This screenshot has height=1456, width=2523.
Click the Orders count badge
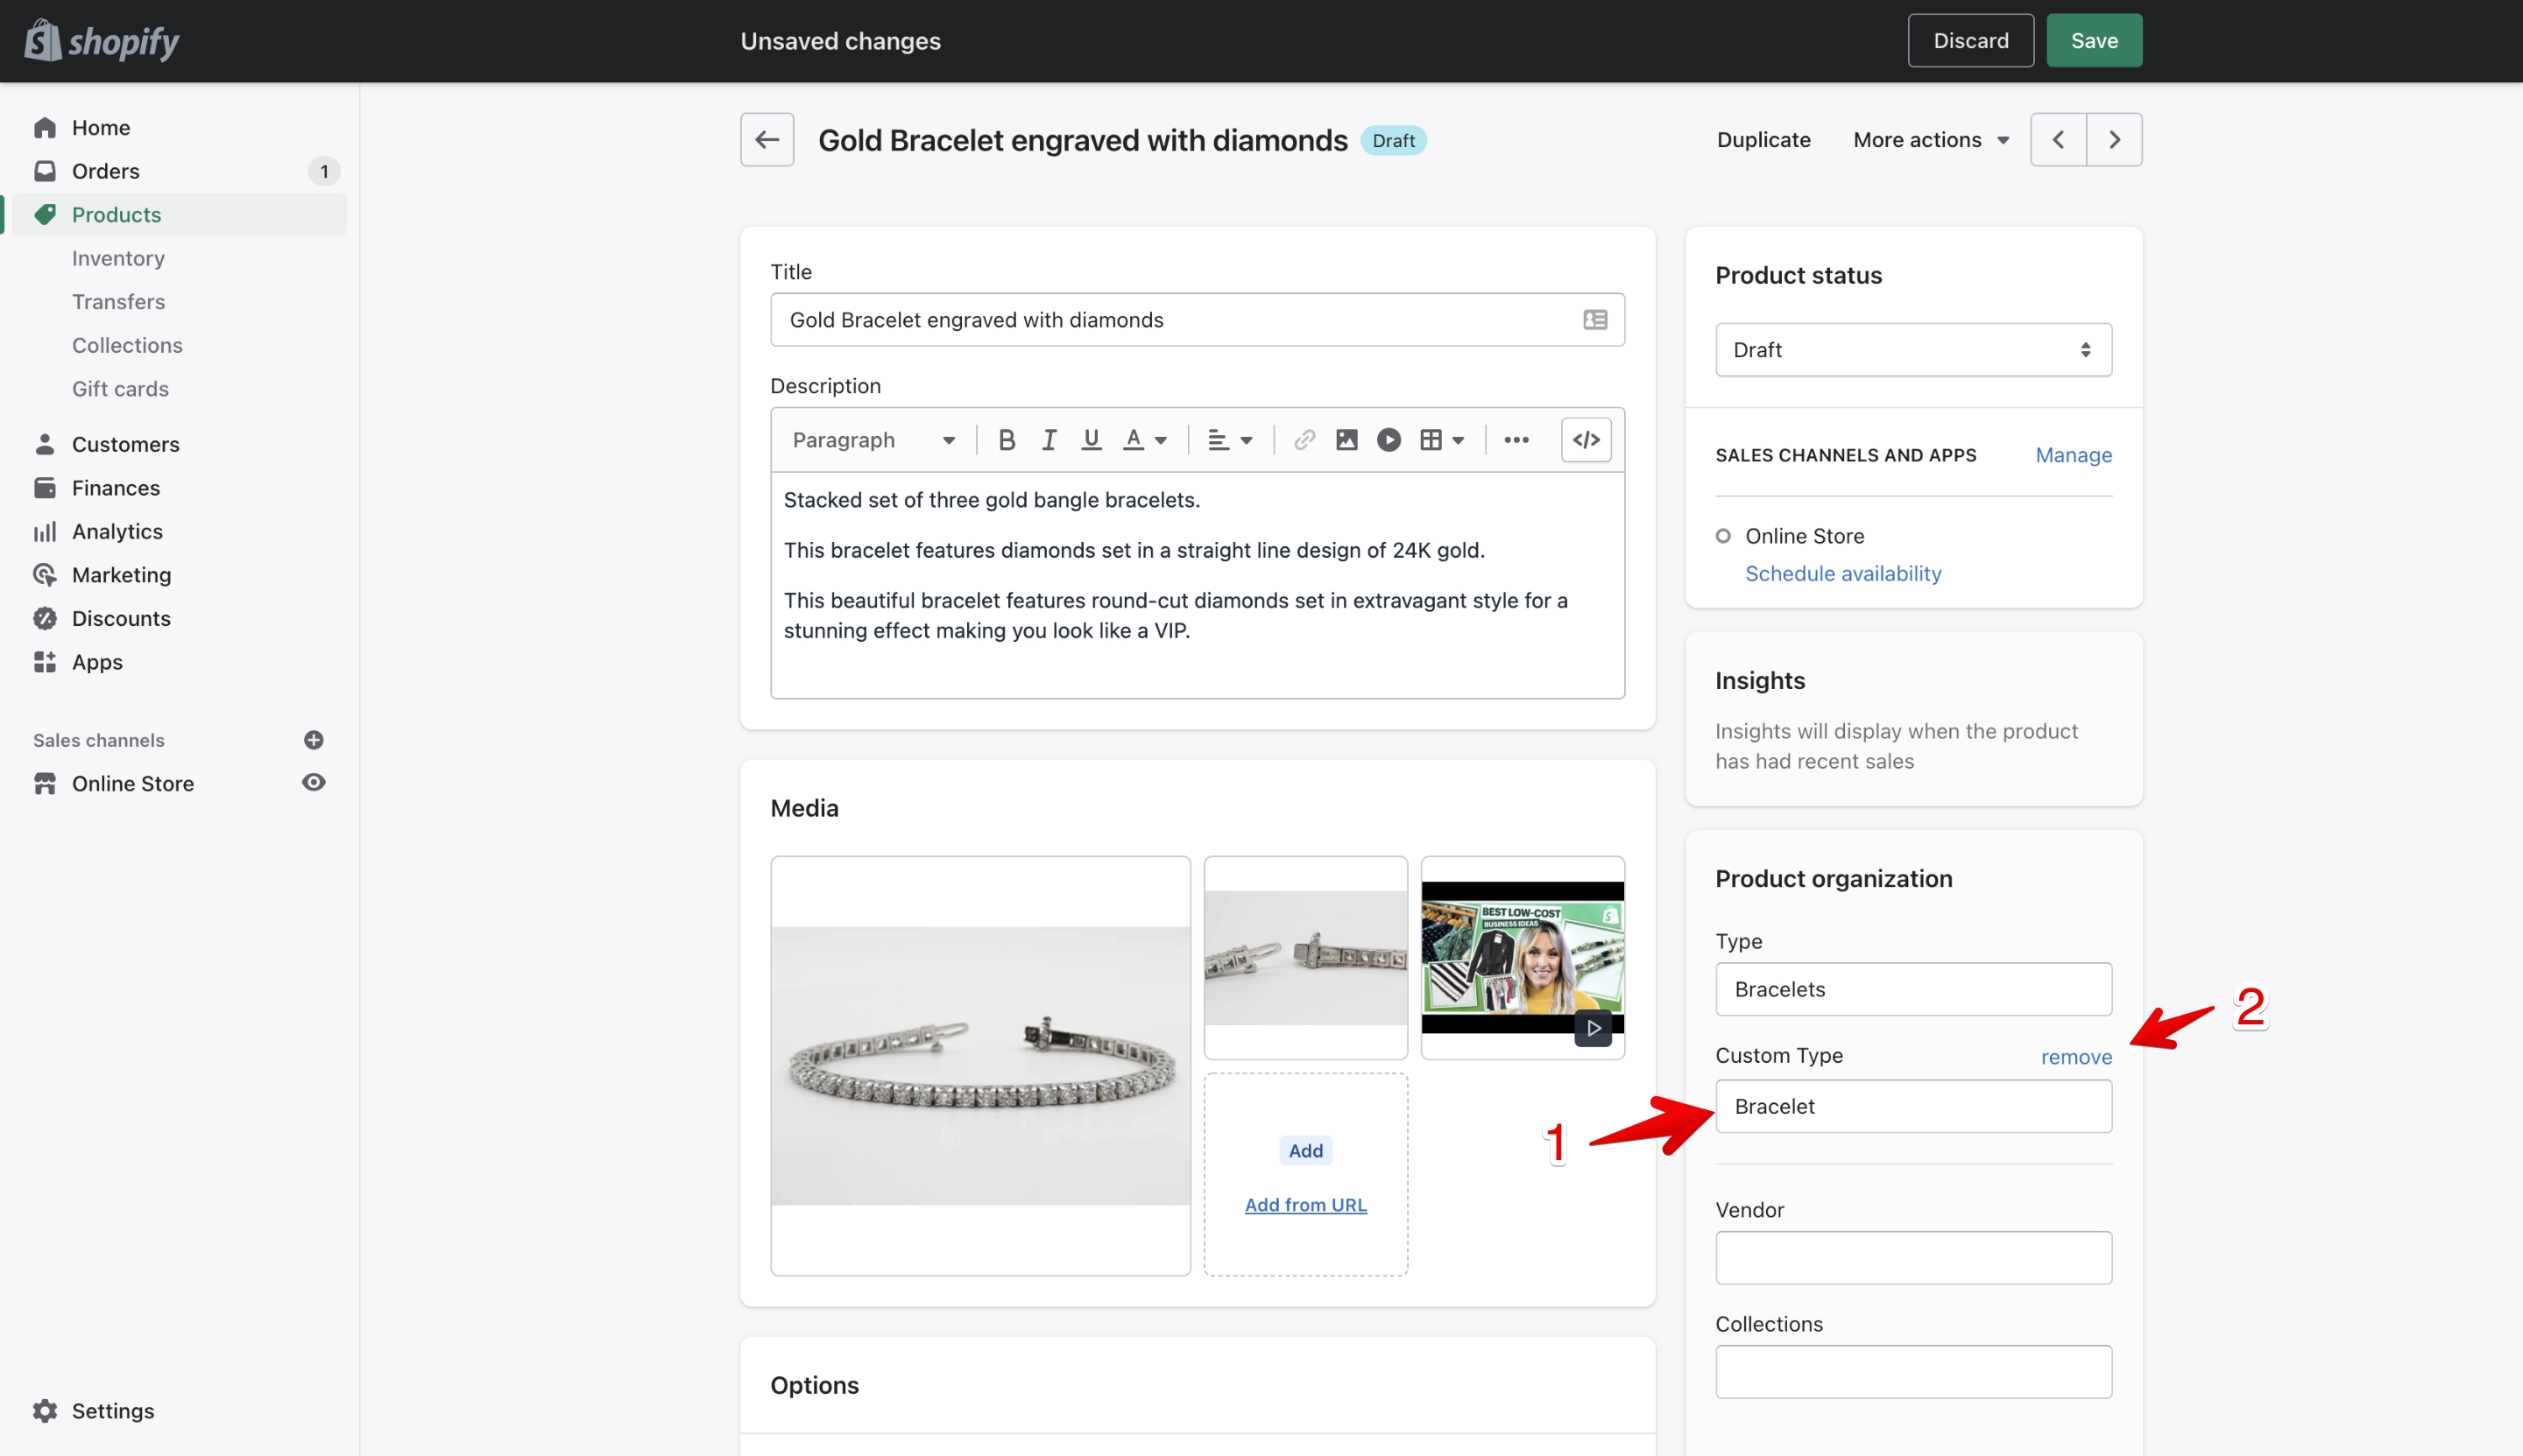pyautogui.click(x=323, y=171)
